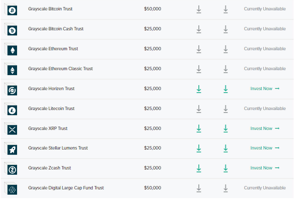Click the XRP Trust logo icon
297x201 pixels.
12,130
